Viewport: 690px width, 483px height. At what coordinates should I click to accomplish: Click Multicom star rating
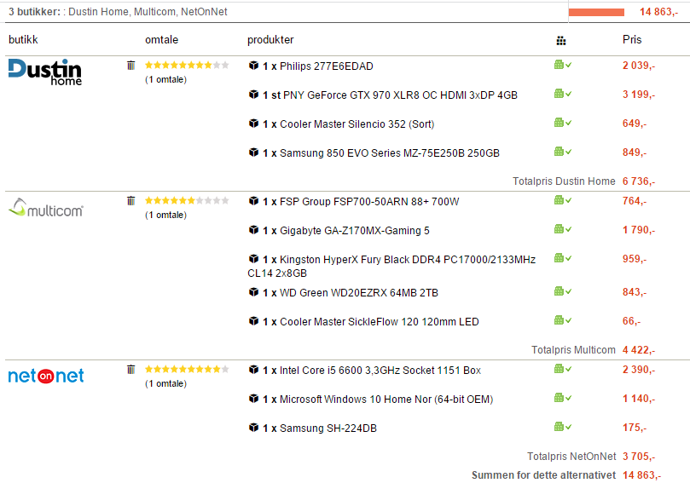(187, 201)
